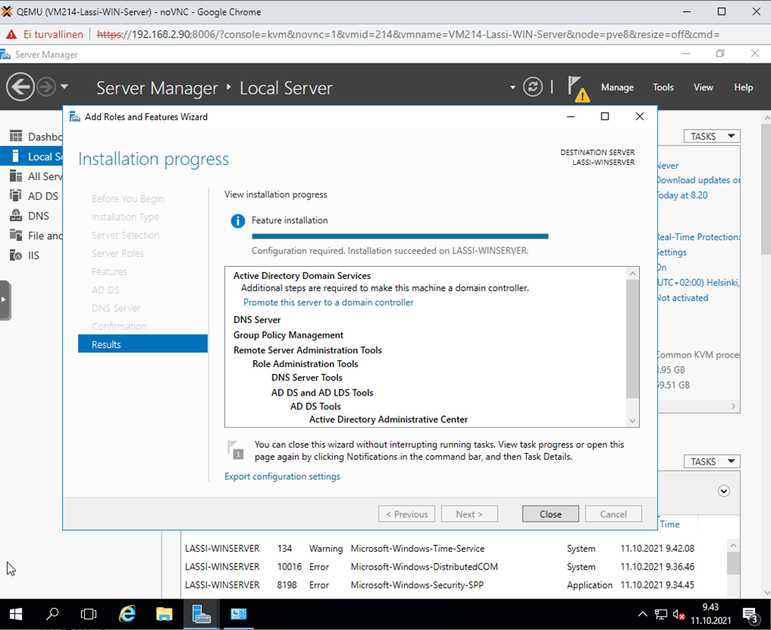Open dropdown arrow left of Refresh icon

coord(512,87)
